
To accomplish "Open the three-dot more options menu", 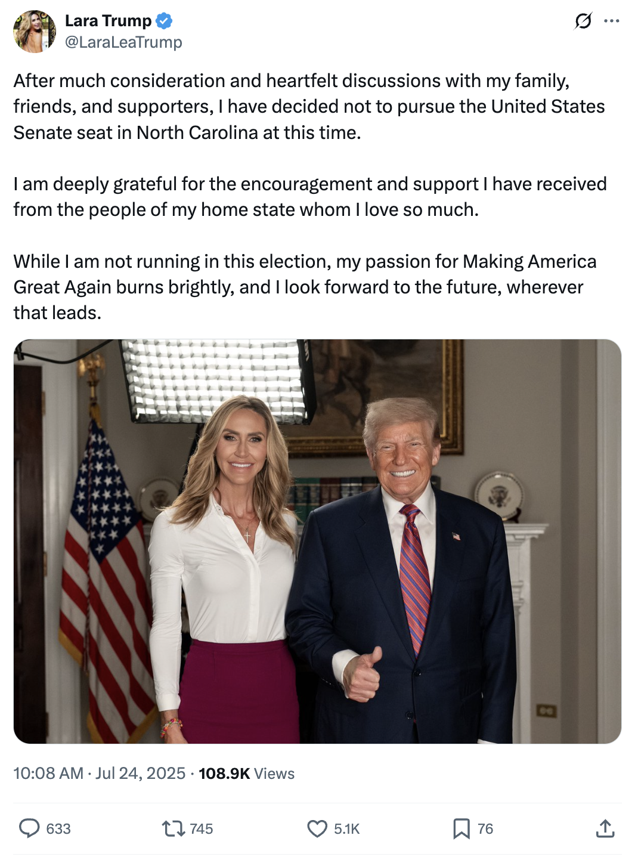I will tap(612, 21).
